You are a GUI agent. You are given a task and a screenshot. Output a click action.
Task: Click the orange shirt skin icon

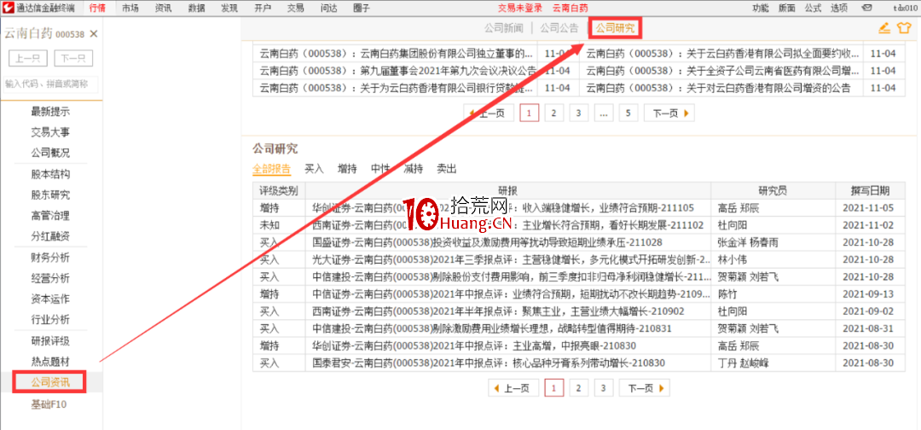(903, 27)
